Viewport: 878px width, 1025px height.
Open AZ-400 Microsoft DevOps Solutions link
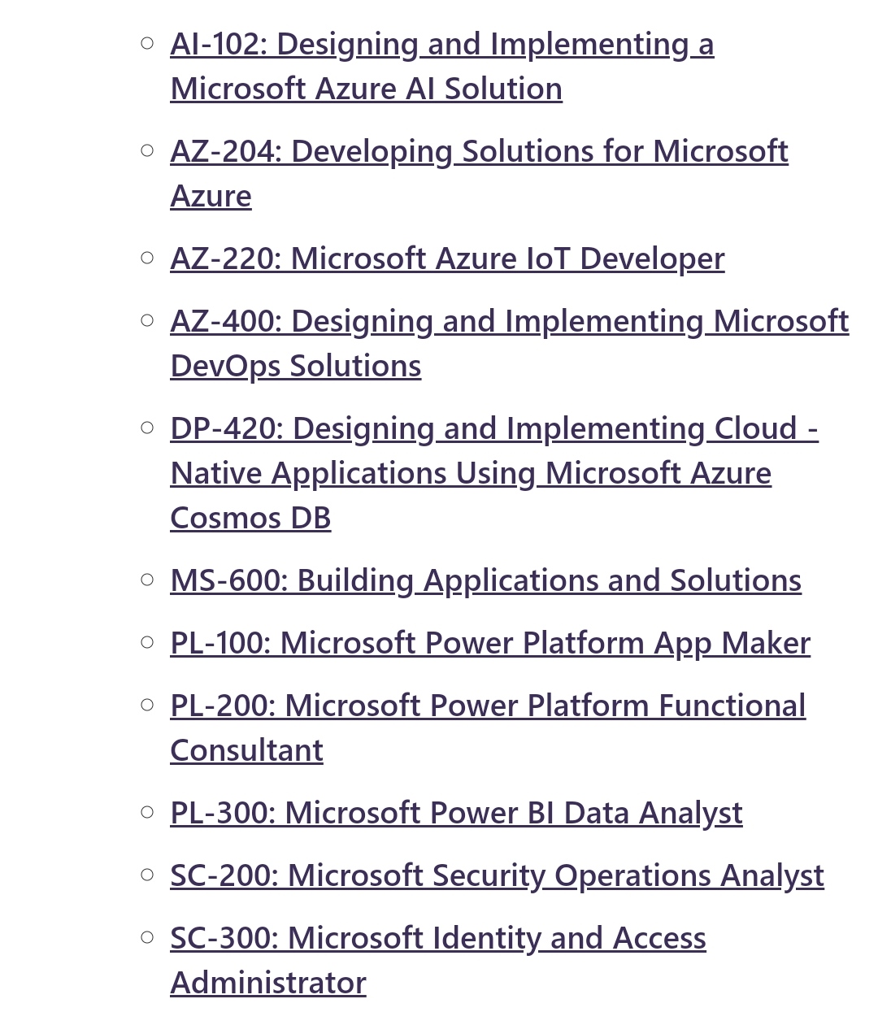click(509, 344)
